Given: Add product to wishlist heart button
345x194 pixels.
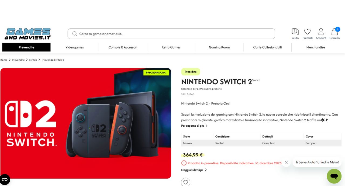Looking at the screenshot, I should click(185, 182).
